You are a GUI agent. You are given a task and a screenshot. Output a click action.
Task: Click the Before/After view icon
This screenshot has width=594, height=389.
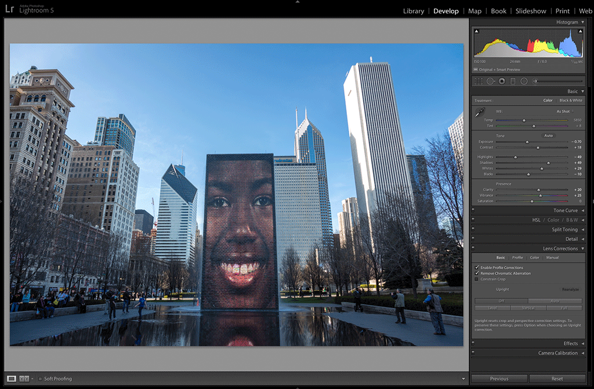pos(24,379)
